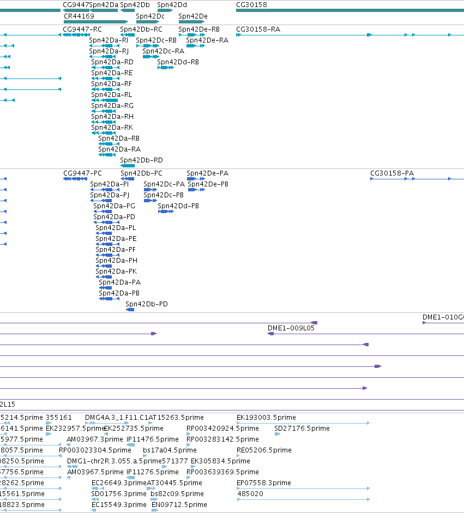Select protein Spn42Da-PI

click(109, 184)
